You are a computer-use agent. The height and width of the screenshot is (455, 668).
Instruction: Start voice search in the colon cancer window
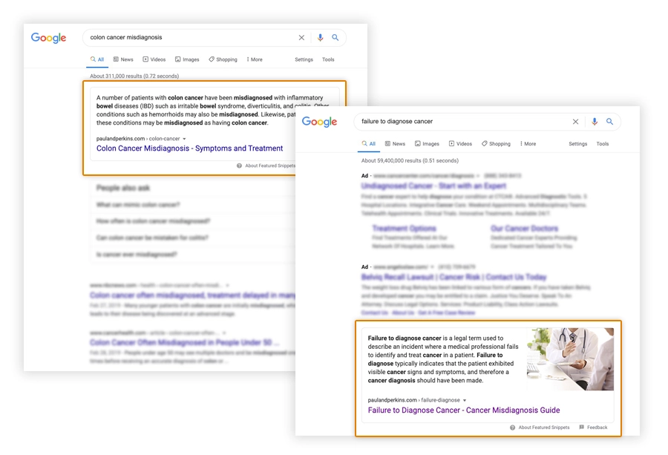pyautogui.click(x=320, y=38)
